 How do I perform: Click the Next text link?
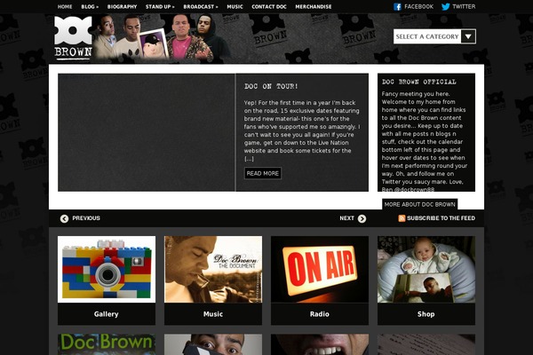[346, 218]
